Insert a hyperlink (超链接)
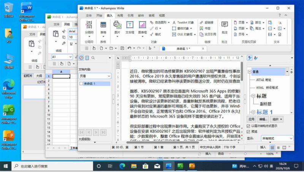The width and height of the screenshot is (304, 172). pos(207,22)
